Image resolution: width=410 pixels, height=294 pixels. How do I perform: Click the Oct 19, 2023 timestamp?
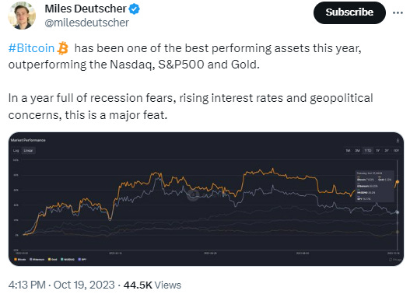[84, 285]
